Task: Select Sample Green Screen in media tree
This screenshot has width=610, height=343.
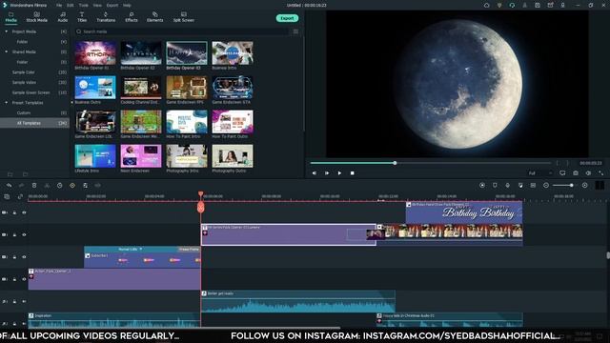Action: pos(30,92)
